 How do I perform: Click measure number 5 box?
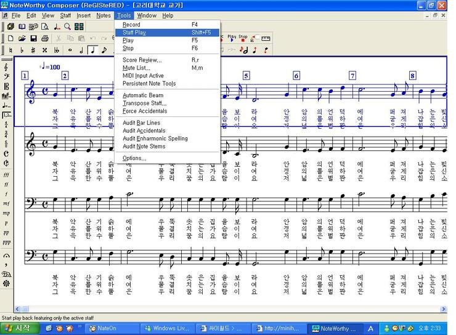tap(246, 76)
